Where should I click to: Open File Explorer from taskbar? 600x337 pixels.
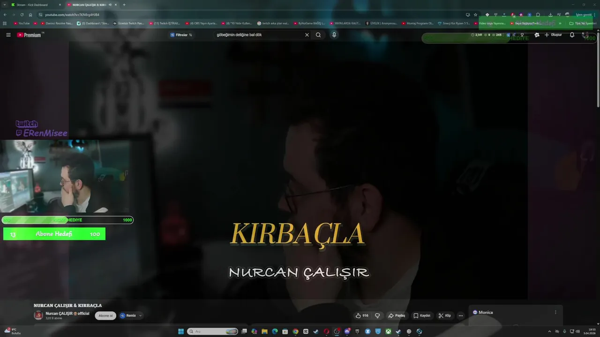coord(264,331)
